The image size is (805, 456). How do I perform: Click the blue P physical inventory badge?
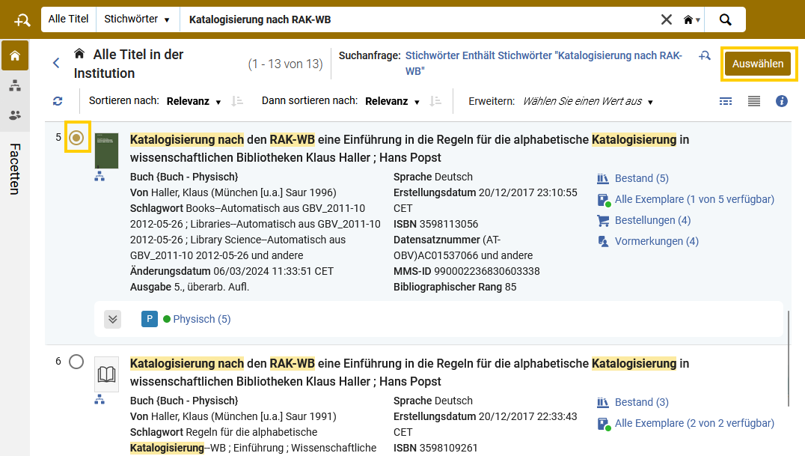[150, 319]
